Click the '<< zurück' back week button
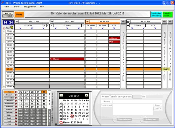The height and width of the screenshot is (128, 175). click(8, 16)
